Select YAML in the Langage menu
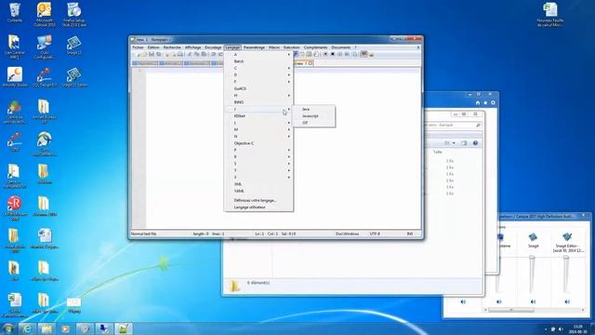Image resolution: width=595 pixels, height=335 pixels. (x=258, y=191)
